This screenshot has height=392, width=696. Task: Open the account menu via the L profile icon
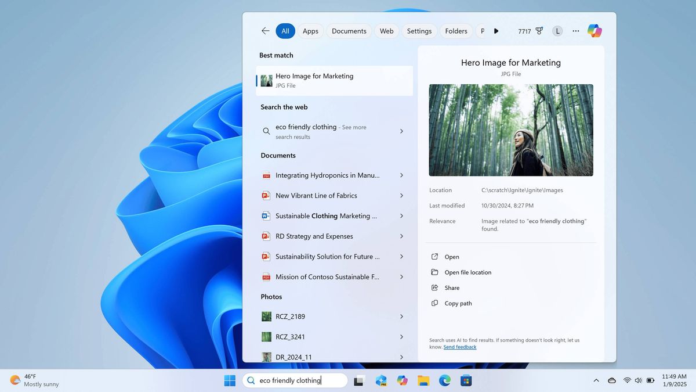(557, 30)
